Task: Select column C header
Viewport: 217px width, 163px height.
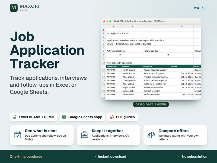Action: [156, 26]
